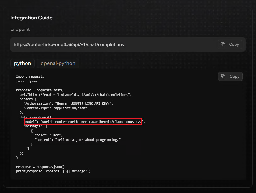The width and height of the screenshot is (256, 193).
Task: Click the Integration Guide heading
Action: tap(31, 18)
